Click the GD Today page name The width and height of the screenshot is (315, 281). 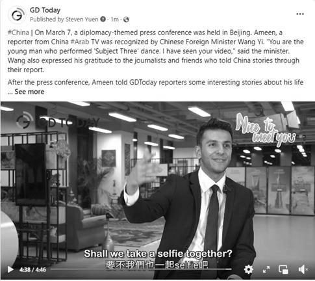(x=45, y=10)
